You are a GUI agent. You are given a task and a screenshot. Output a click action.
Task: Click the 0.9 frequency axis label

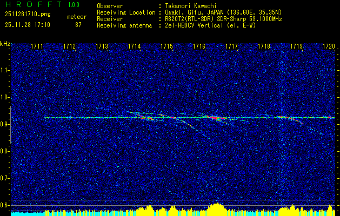click(4, 124)
